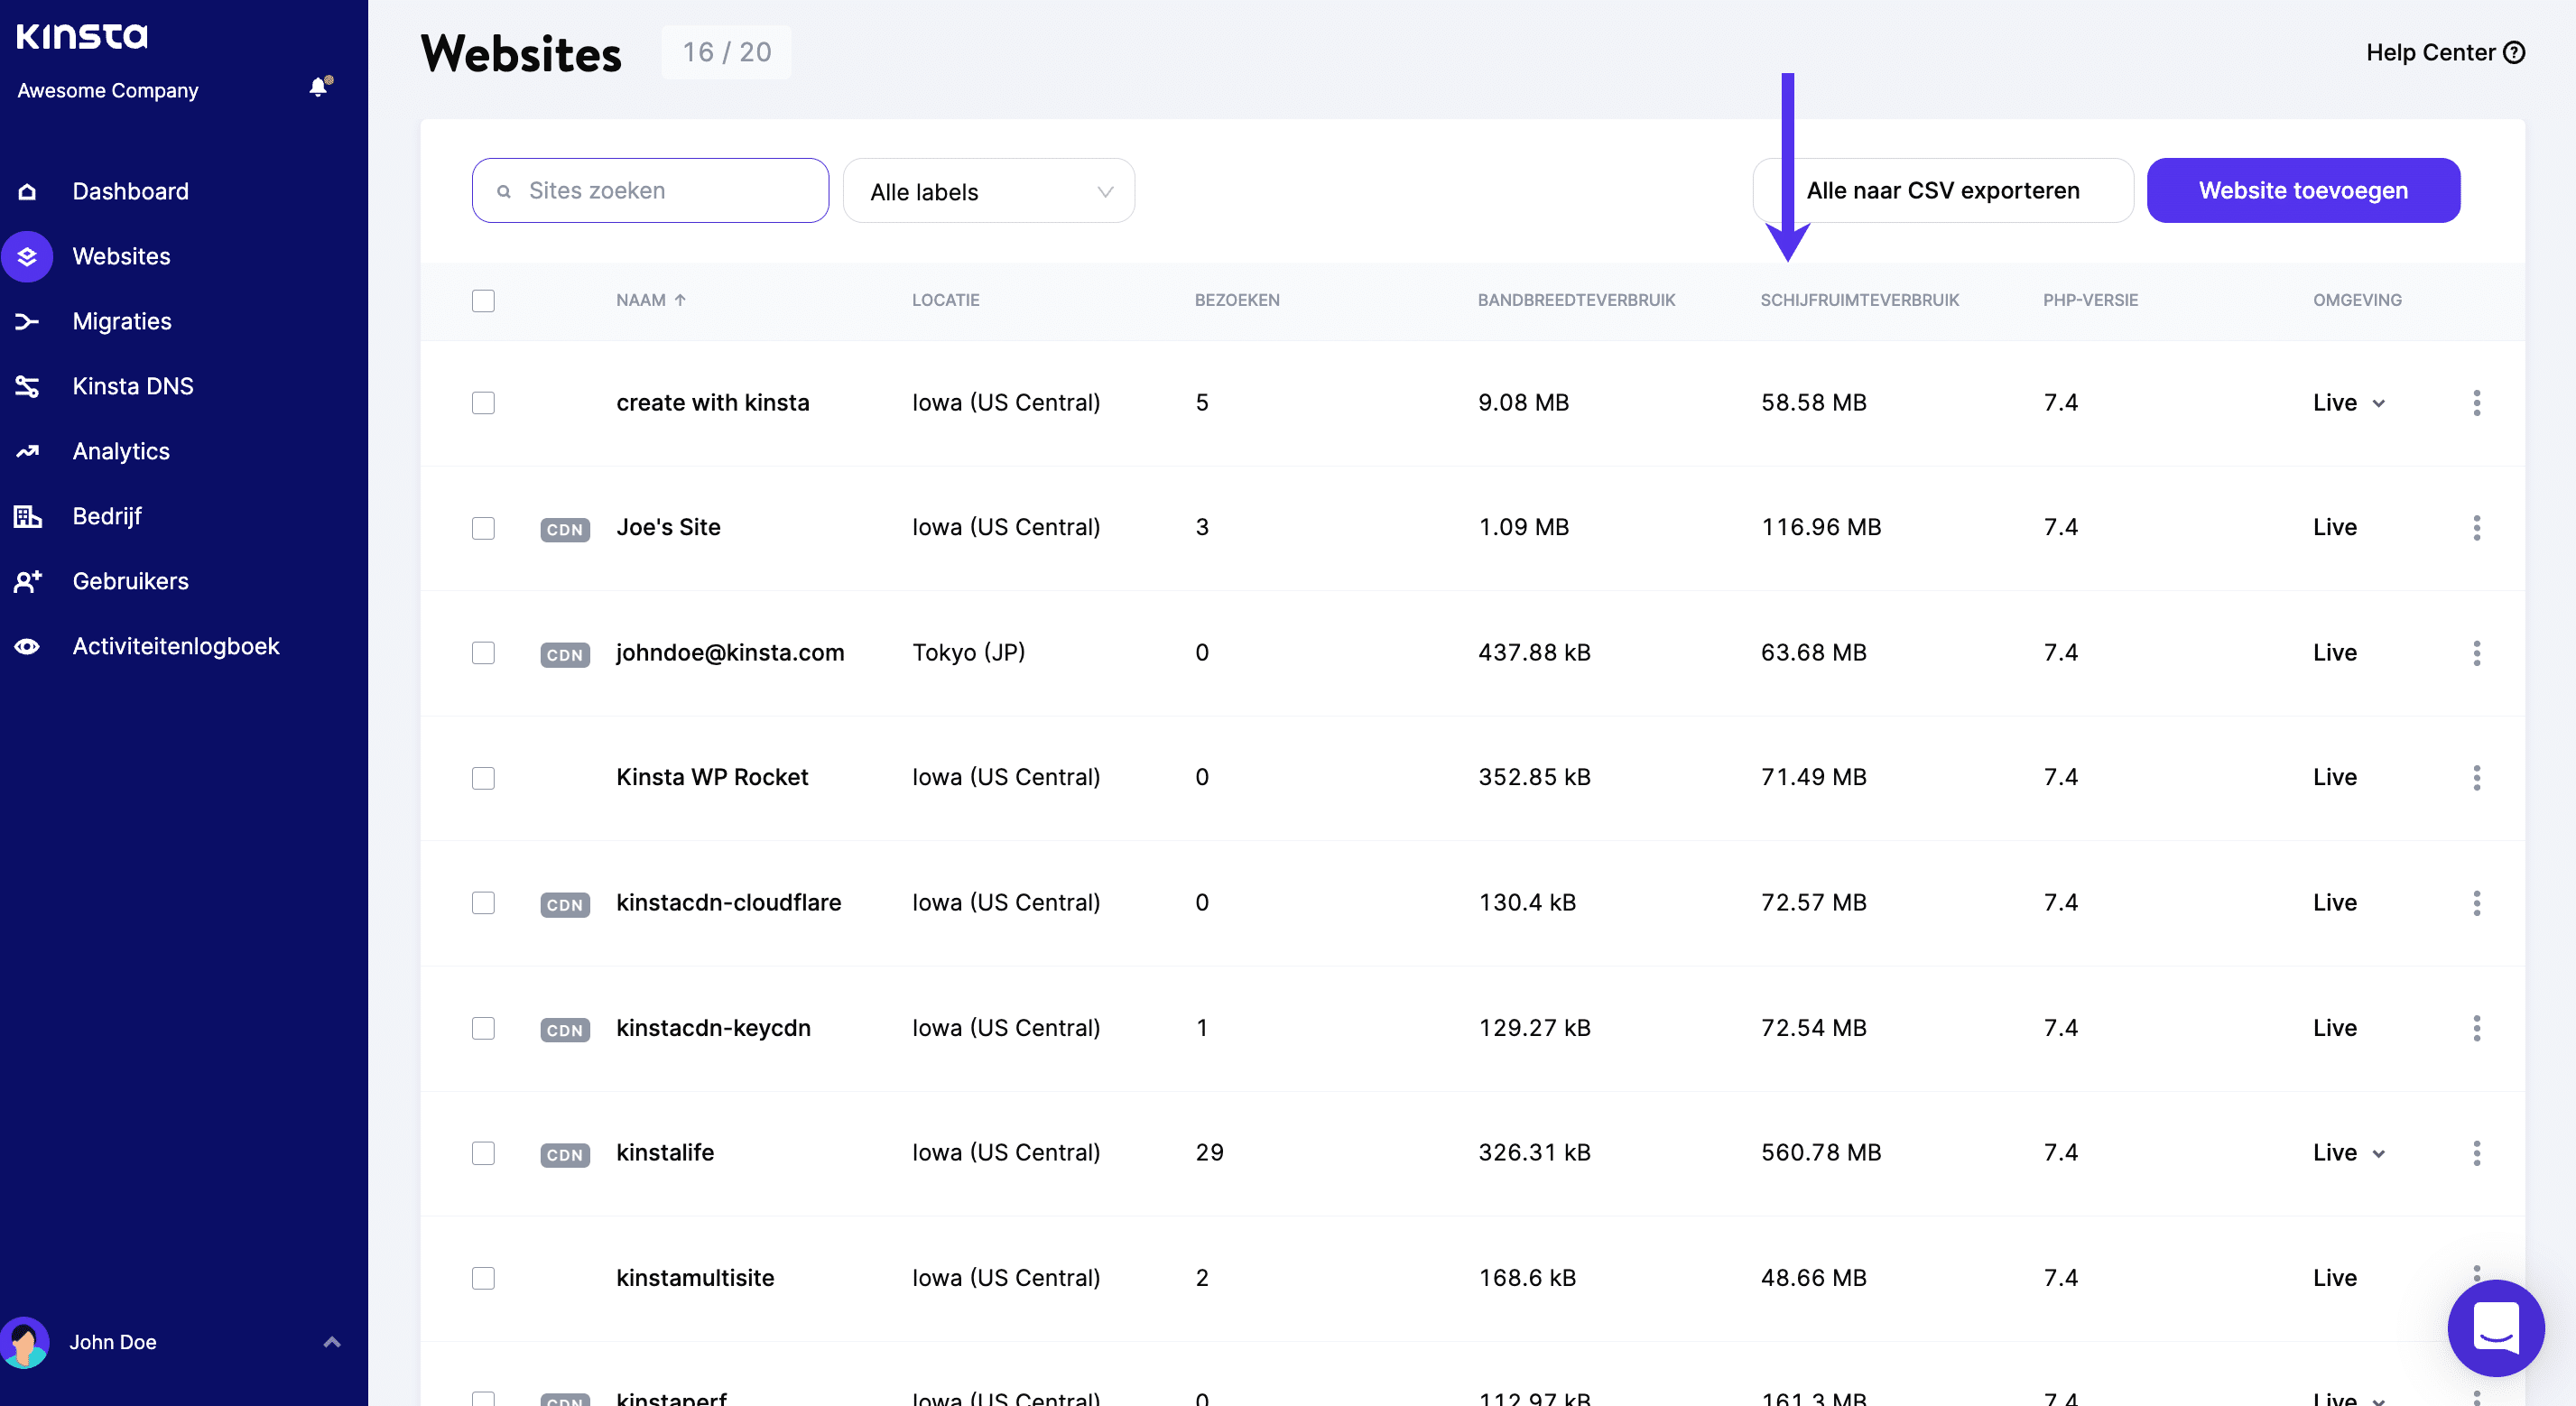Expand the Alle labels dropdown
The height and width of the screenshot is (1406, 2576).
click(x=988, y=190)
